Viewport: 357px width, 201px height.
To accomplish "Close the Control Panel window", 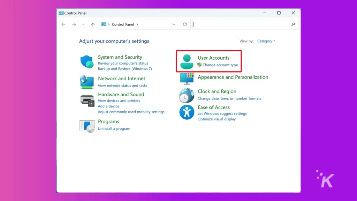I will click(293, 13).
